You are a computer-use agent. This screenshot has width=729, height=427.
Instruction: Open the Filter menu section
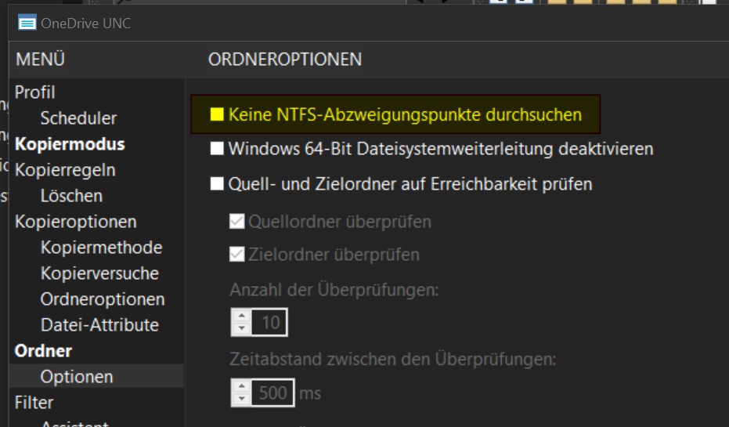[34, 403]
